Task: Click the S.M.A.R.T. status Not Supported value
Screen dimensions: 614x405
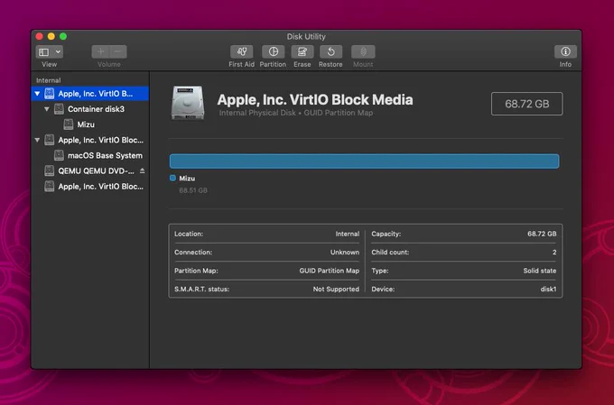Action: point(336,290)
